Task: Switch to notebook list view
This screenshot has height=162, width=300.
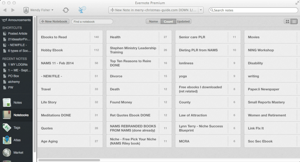Action: (294, 22)
